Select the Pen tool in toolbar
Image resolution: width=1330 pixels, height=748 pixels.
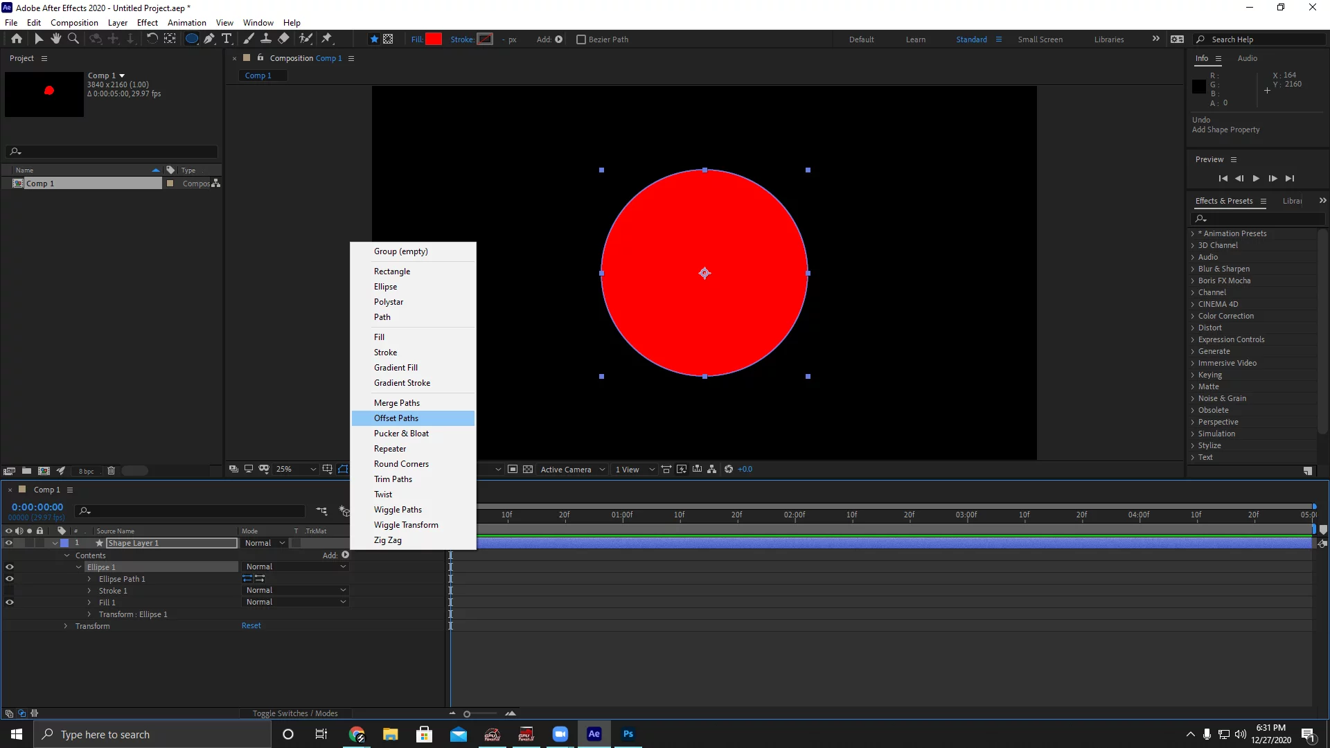click(x=209, y=38)
